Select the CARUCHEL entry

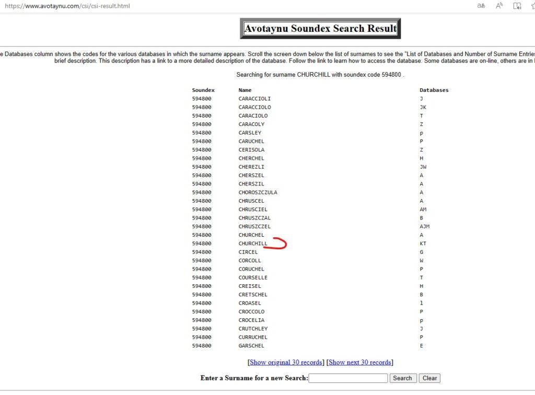251,141
